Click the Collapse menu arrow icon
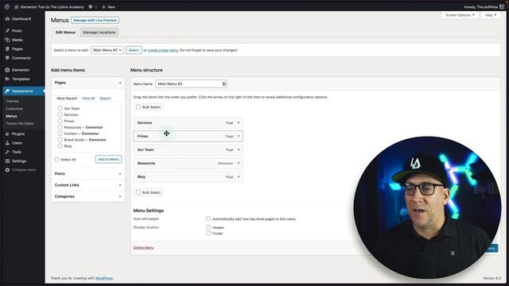Screen dimensions: 509x286 coord(7,170)
